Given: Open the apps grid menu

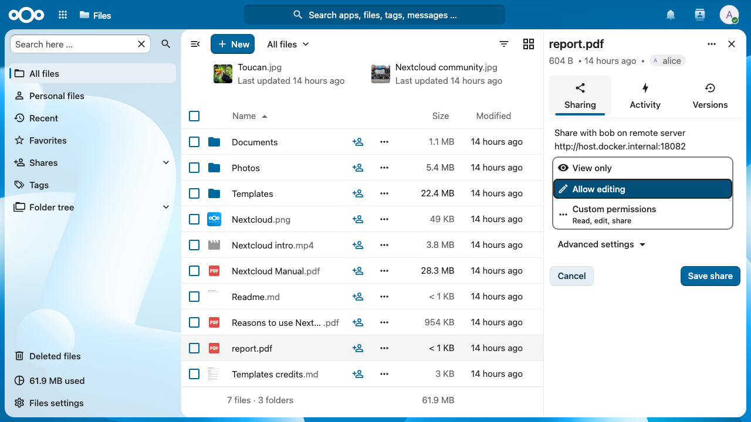Looking at the screenshot, I should [x=63, y=15].
